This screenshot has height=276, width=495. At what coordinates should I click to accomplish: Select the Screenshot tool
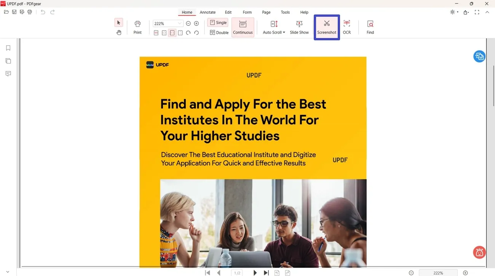pos(326,27)
